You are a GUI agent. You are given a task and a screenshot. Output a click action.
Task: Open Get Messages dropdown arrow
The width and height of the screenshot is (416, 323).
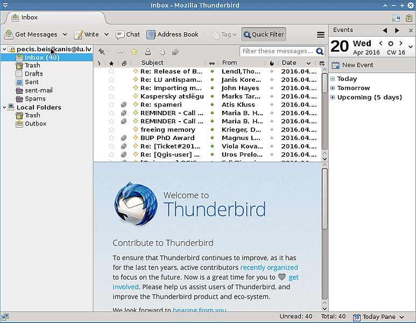tap(65, 34)
